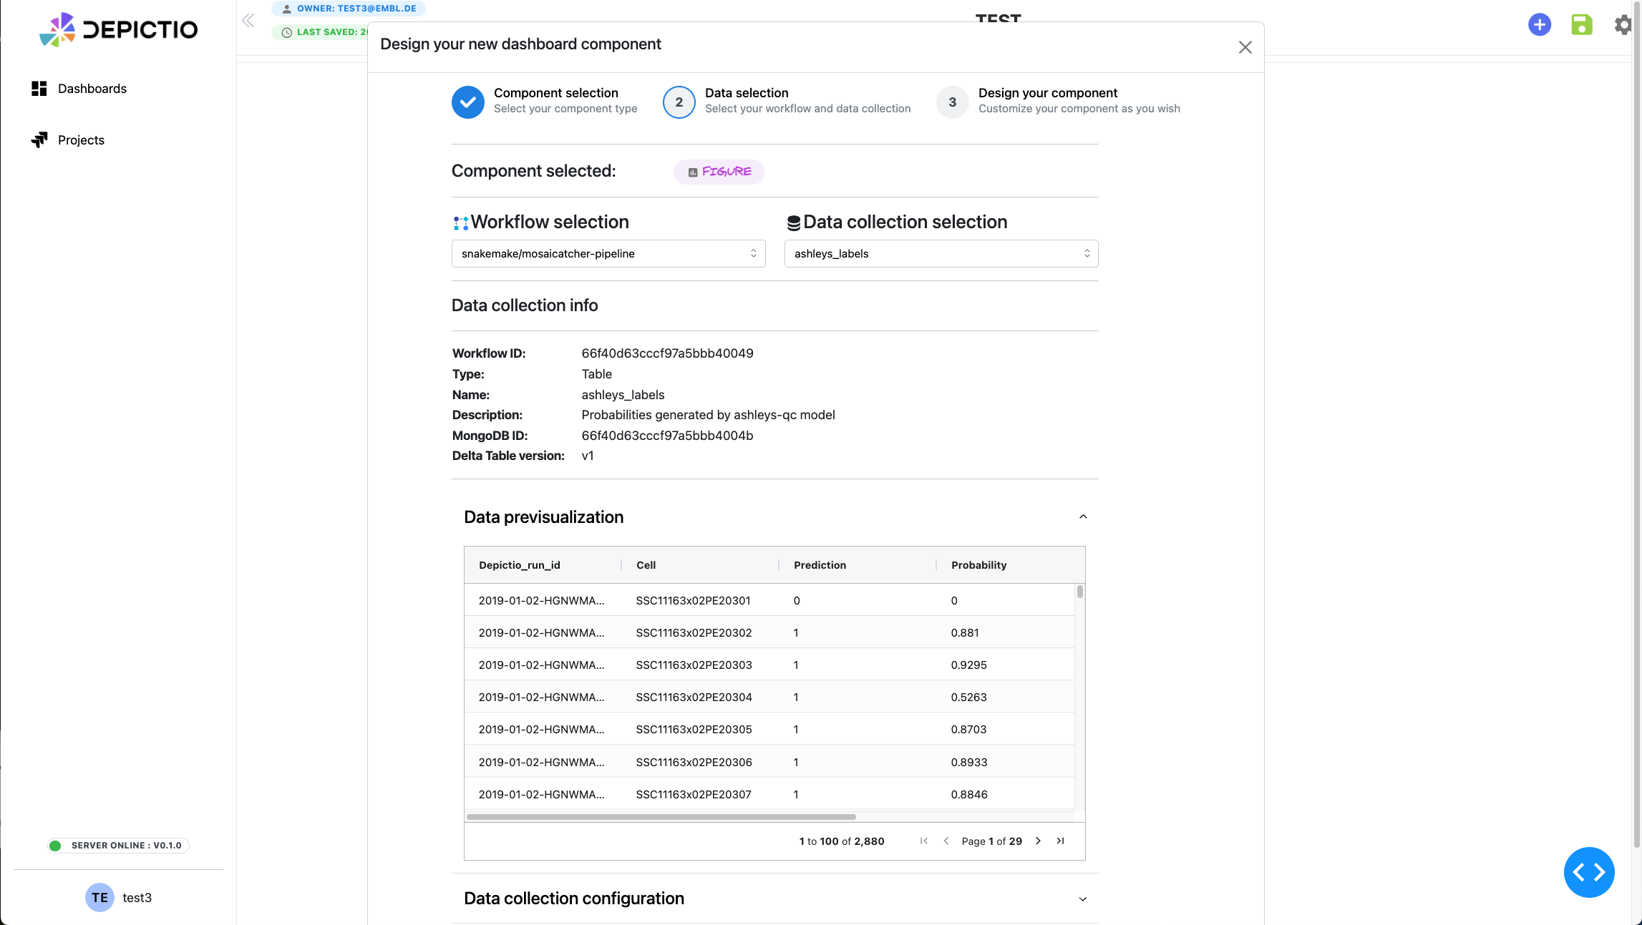This screenshot has width=1642, height=925.
Task: Click the Depictio logo
Action: coord(118,29)
